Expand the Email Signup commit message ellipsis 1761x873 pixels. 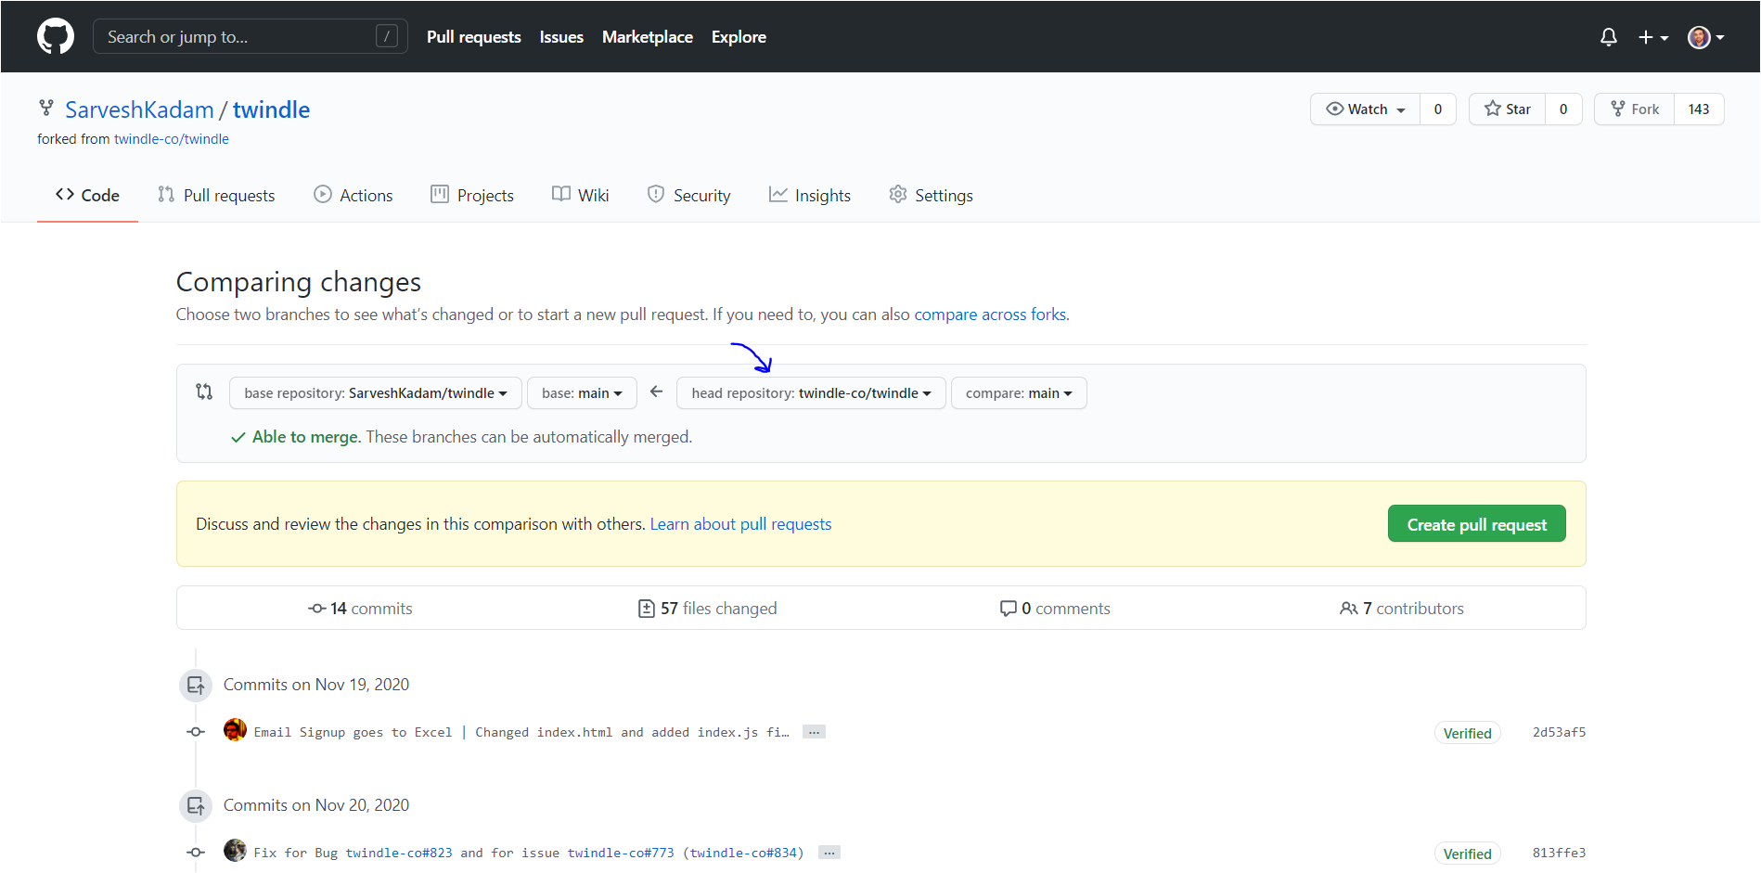(814, 732)
